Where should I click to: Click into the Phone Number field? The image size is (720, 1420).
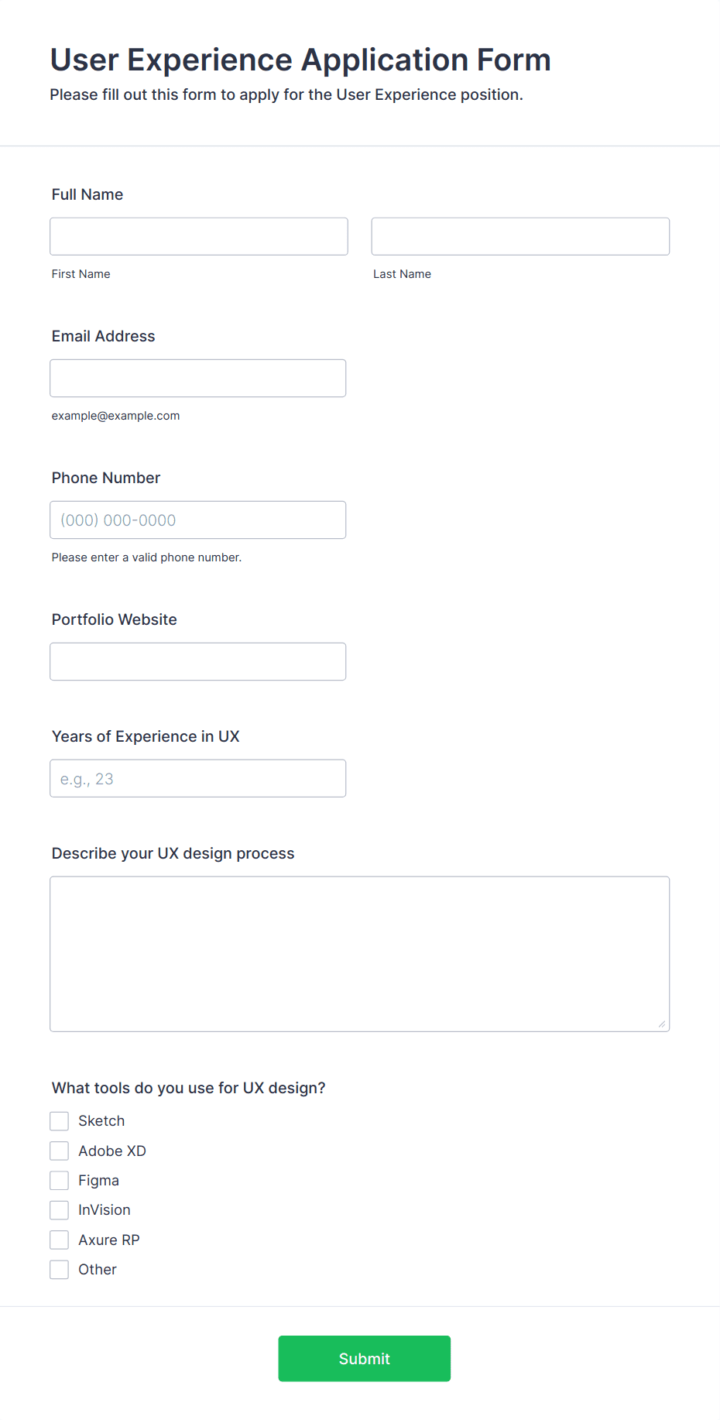(198, 520)
